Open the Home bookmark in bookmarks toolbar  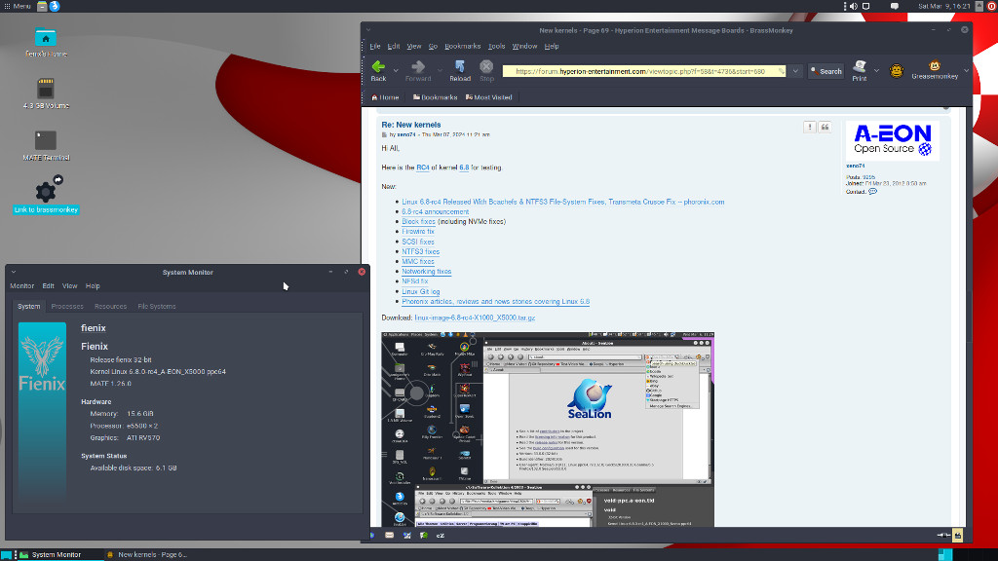pos(385,97)
